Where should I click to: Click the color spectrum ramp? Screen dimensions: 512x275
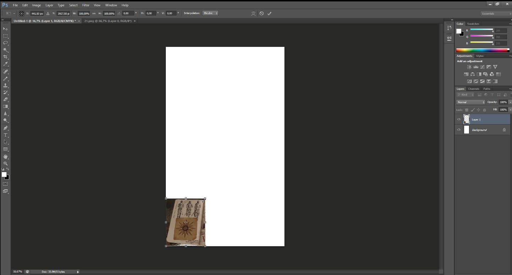pyautogui.click(x=483, y=50)
